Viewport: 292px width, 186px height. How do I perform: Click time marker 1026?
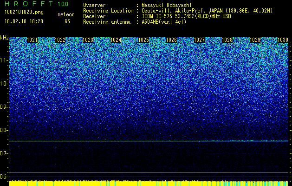(171, 40)
